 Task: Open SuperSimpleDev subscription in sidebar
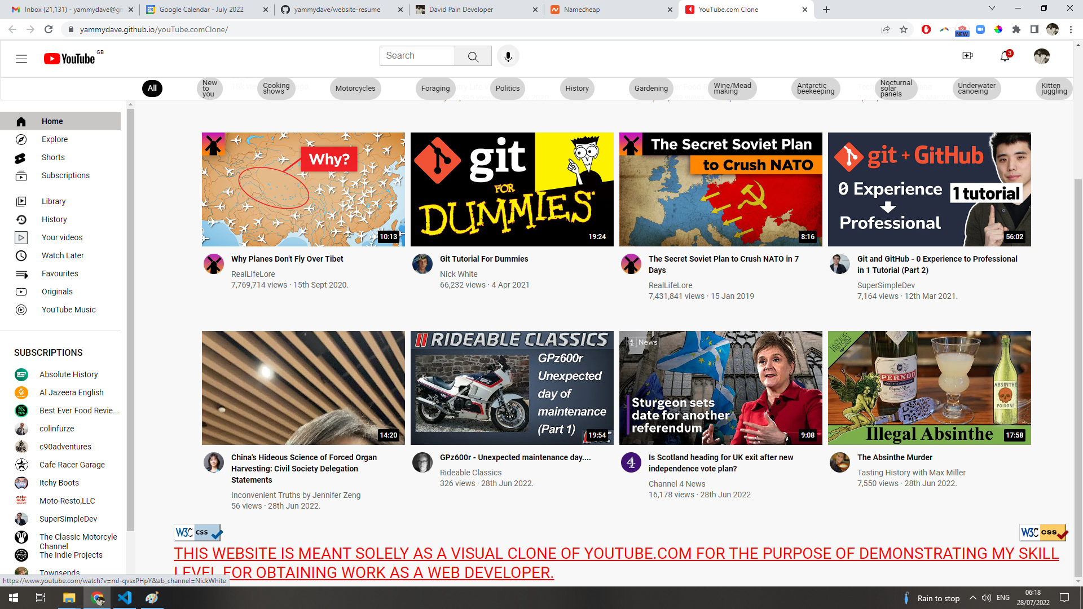[x=68, y=519]
